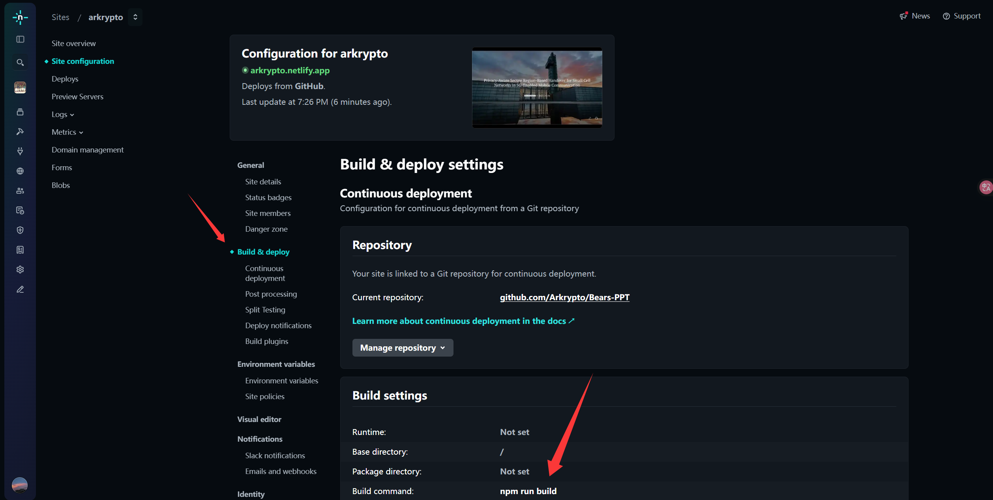This screenshot has width=993, height=500.
Task: Open the team members icon
Action: (x=20, y=191)
